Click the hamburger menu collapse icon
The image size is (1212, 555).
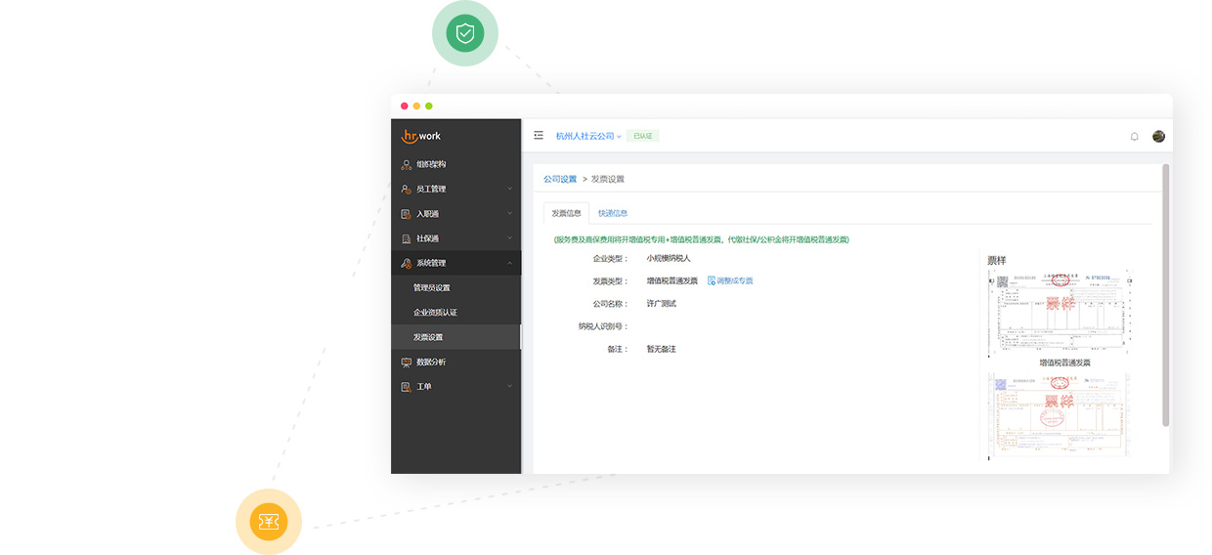click(539, 136)
